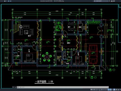The image size is (121, 91).
Task: Open the snap mode settings dropdown arrow
Action: pyautogui.click(x=98, y=89)
